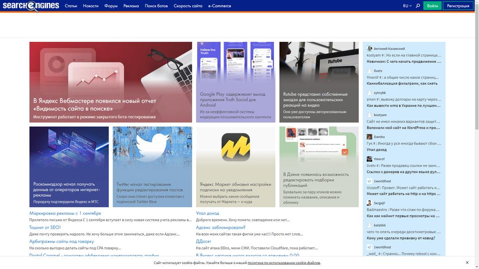This screenshot has height=269, width=479.
Task: Click the Регистрация button
Action: pyautogui.click(x=458, y=6)
